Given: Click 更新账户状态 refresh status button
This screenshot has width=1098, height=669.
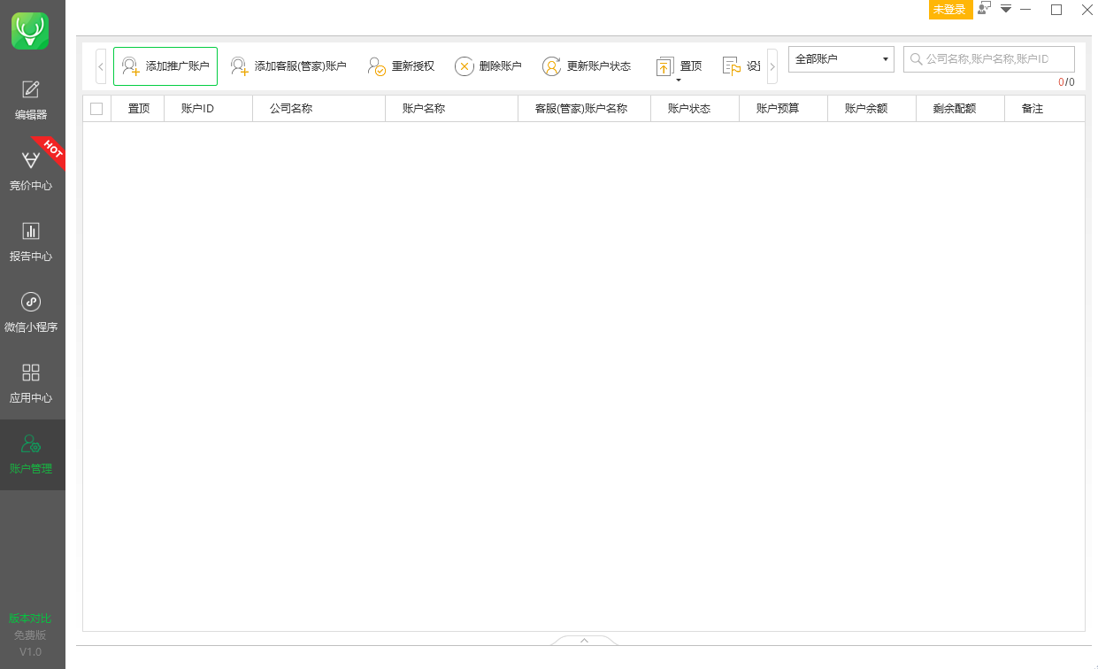Looking at the screenshot, I should (587, 66).
